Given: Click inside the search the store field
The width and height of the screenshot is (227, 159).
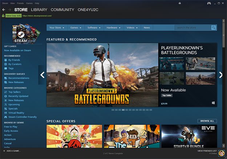Looking at the screenshot, I should (192, 28).
